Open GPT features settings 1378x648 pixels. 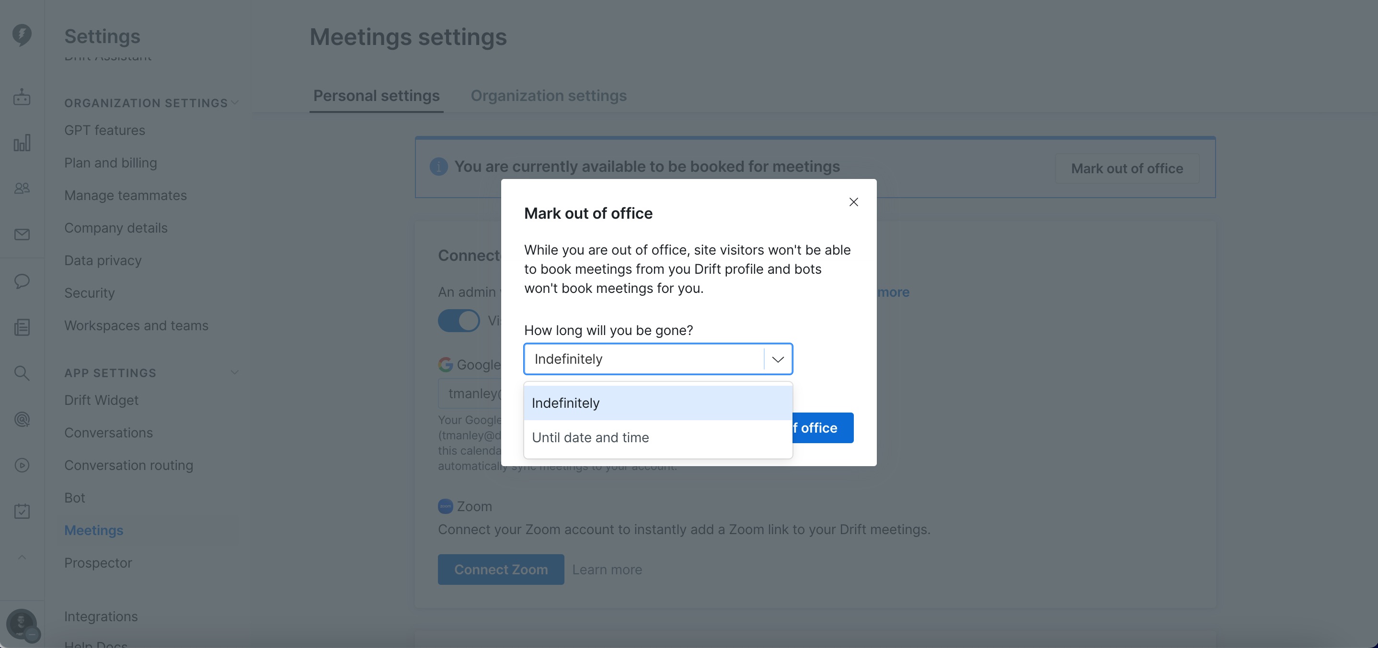(105, 130)
